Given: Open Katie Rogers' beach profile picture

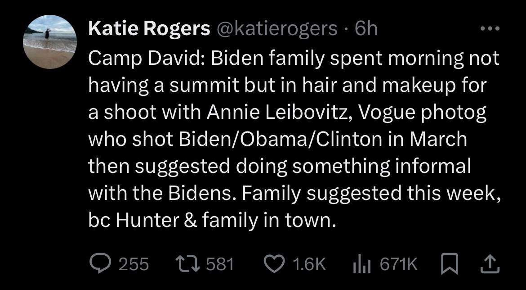Looking at the screenshot, I should [x=50, y=42].
